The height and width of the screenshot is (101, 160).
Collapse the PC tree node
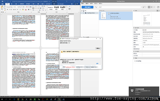[82, 11]
